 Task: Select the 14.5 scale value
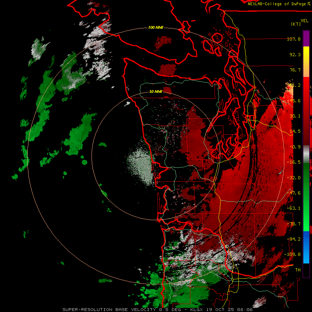[x=295, y=131]
